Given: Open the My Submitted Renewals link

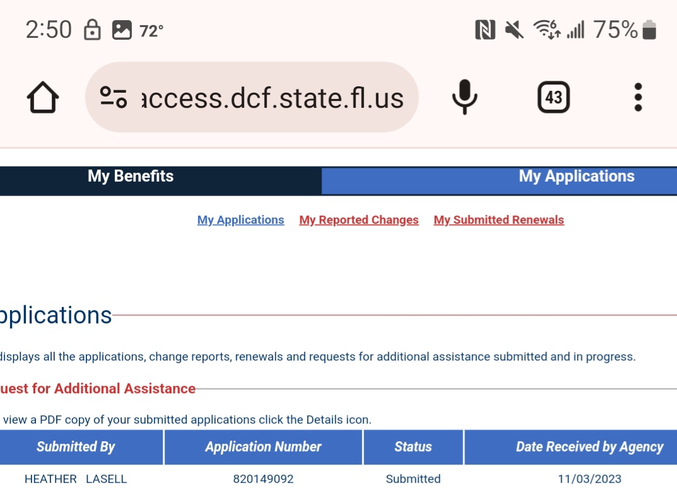Looking at the screenshot, I should click(x=498, y=220).
